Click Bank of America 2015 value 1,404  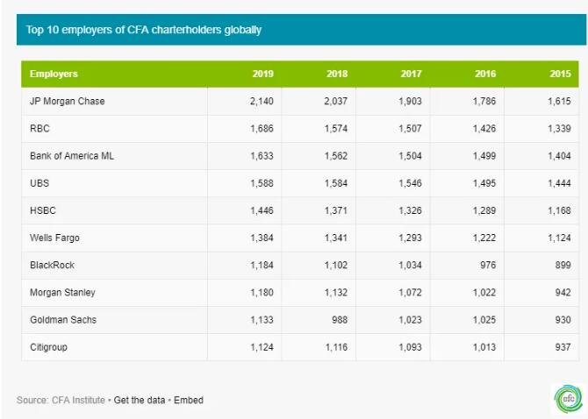click(x=560, y=156)
